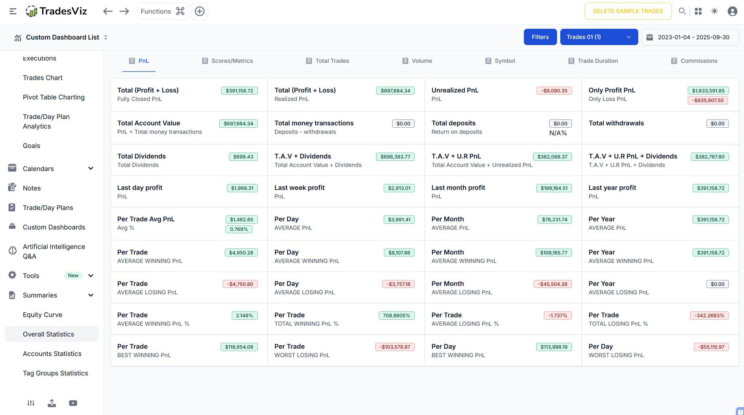Open the date range picker field
The width and height of the screenshot is (744, 415).
click(x=690, y=37)
